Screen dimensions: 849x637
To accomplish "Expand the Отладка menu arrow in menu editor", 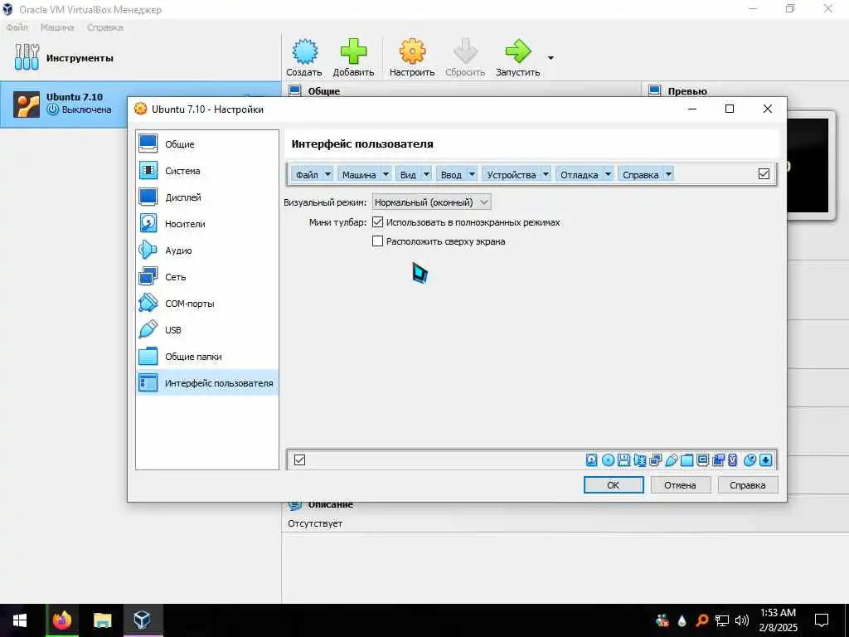I will point(608,174).
